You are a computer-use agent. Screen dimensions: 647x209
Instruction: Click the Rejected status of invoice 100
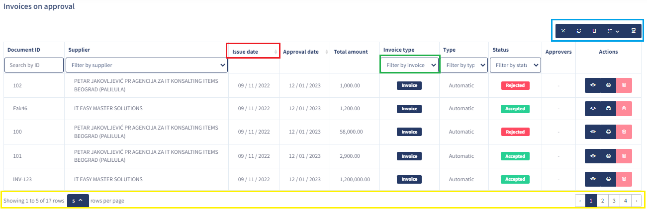pyautogui.click(x=515, y=132)
